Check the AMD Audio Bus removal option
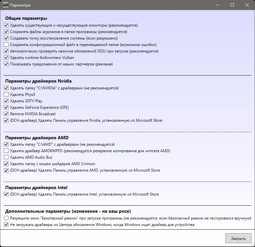Image resolution: width=255 pixels, height=247 pixels. [x=6, y=157]
